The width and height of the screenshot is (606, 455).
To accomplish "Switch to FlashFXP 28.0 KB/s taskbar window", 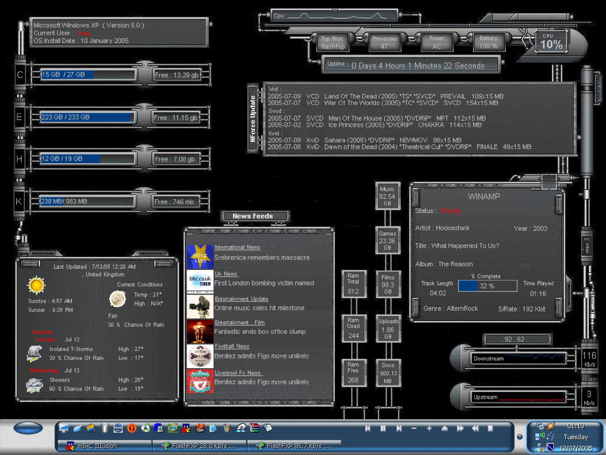I will 200,446.
